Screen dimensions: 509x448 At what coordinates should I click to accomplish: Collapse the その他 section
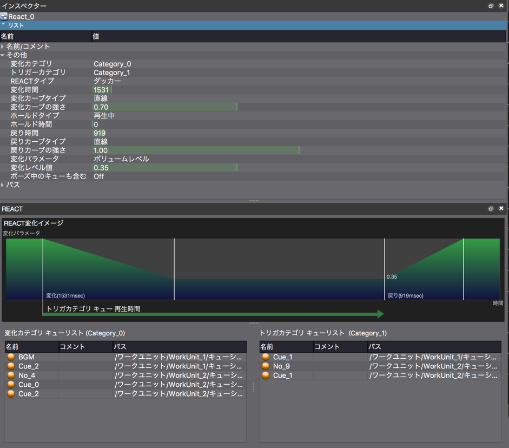click(3, 55)
